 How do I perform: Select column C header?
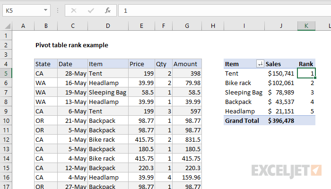73,26
